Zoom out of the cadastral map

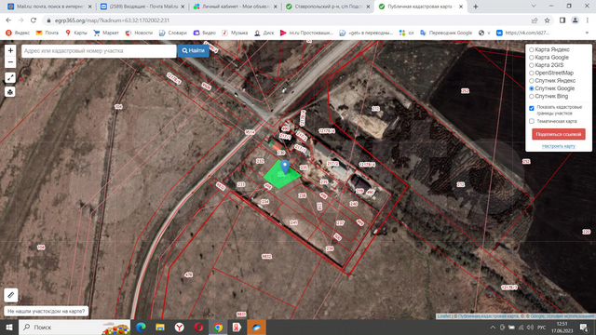pos(10,62)
